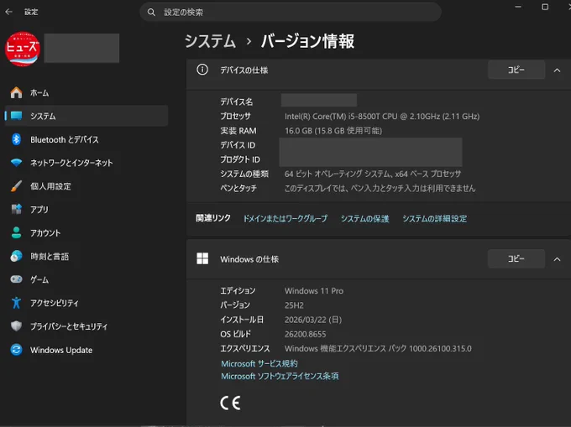Maximize the settings window
This screenshot has width=571, height=427.
click(545, 7)
